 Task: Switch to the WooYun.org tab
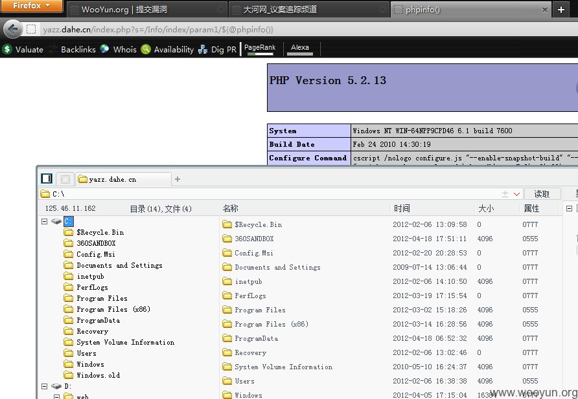click(146, 10)
